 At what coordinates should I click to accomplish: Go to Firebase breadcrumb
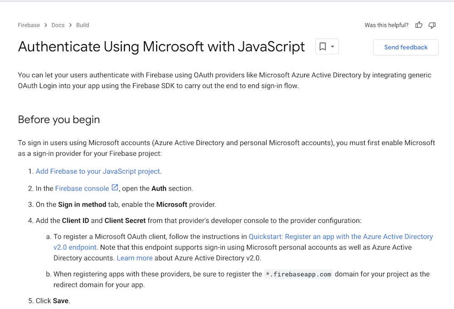[29, 25]
